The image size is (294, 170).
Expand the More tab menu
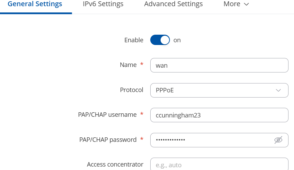click(236, 4)
